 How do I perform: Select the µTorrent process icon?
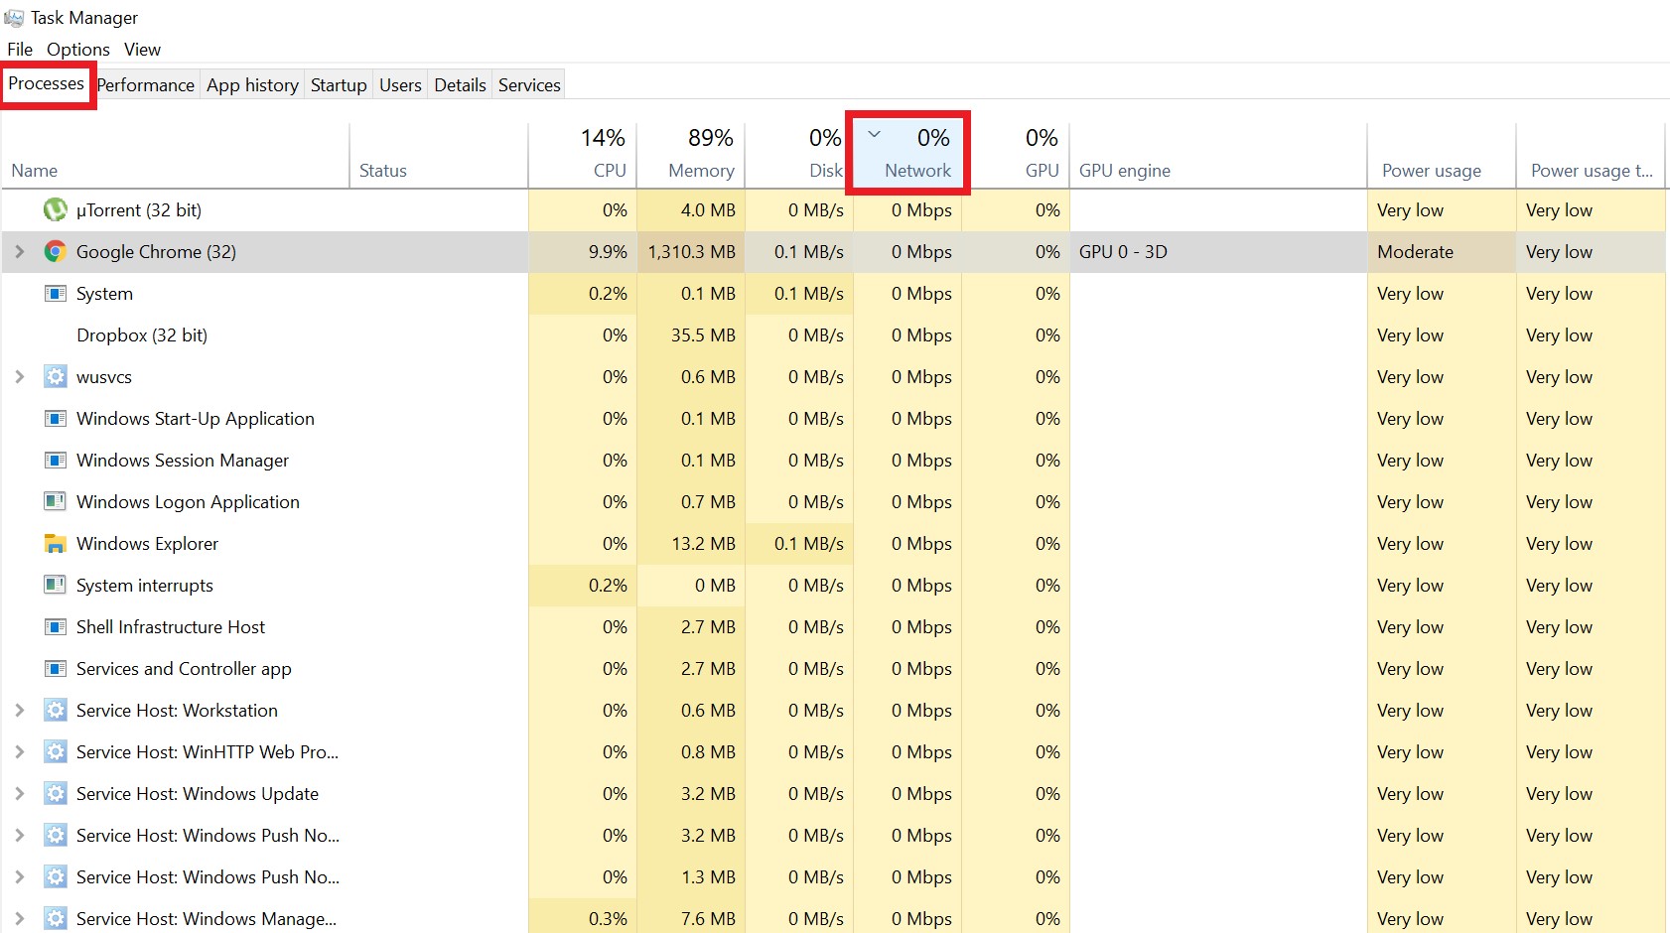tap(55, 209)
